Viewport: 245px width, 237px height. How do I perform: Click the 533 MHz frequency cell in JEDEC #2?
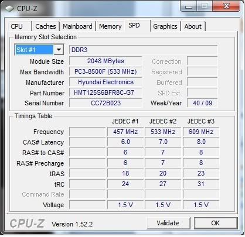coord(163,132)
